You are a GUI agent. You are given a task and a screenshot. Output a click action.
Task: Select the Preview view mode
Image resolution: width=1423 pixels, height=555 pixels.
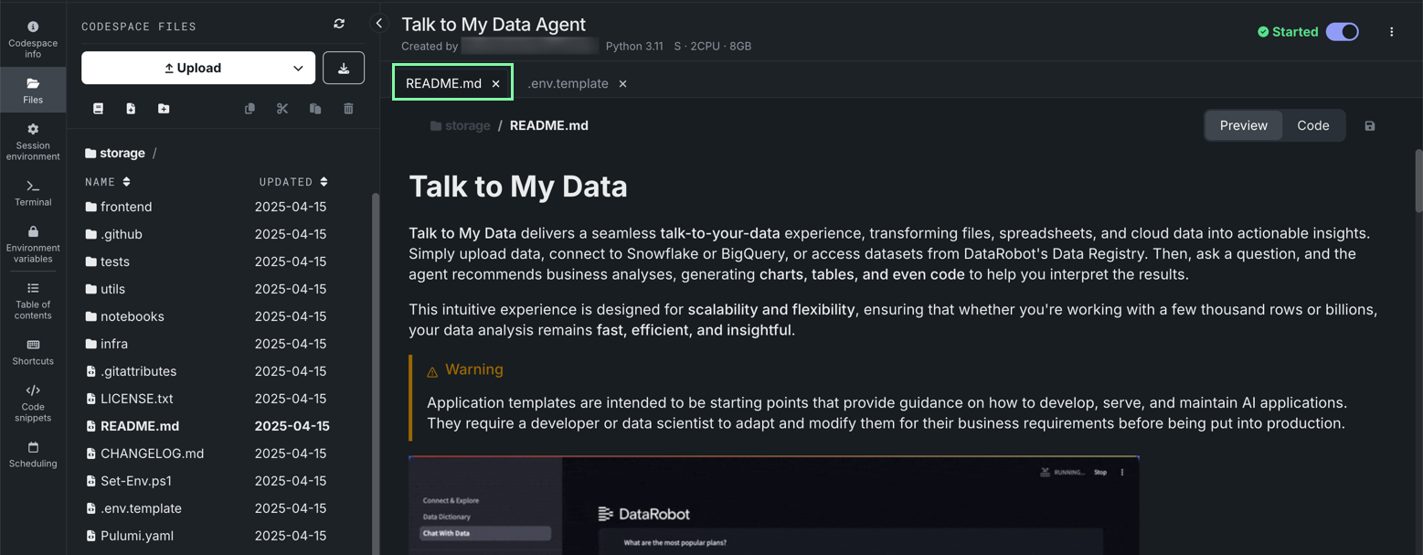(1243, 126)
